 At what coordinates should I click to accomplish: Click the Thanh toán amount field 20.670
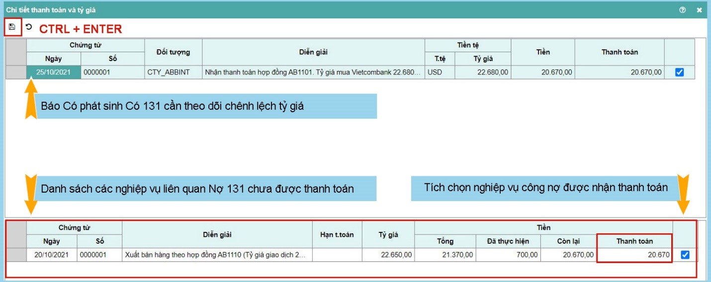pos(634,255)
